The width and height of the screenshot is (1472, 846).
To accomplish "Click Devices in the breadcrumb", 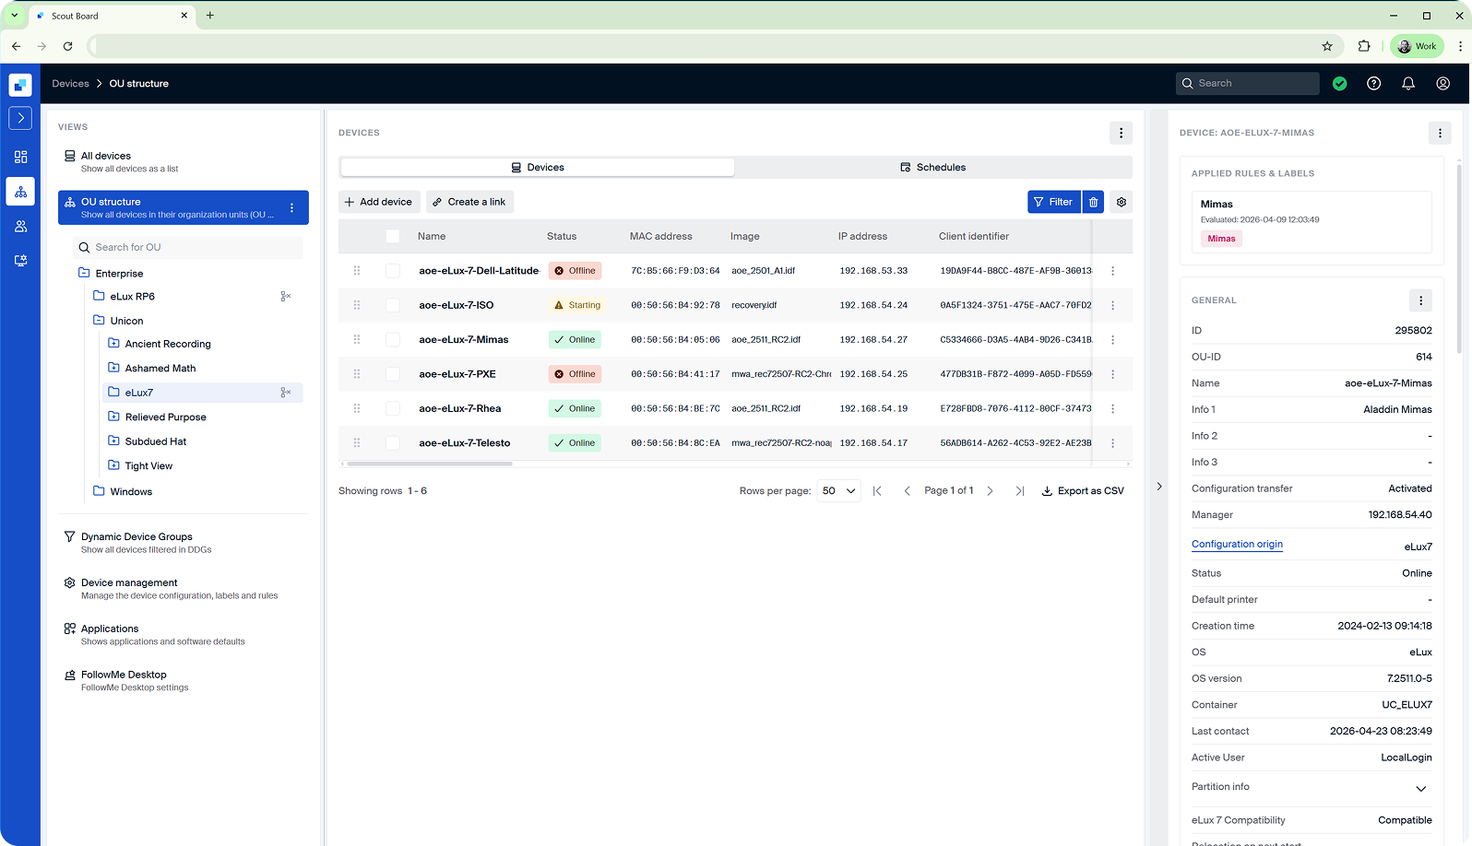I will click(71, 84).
